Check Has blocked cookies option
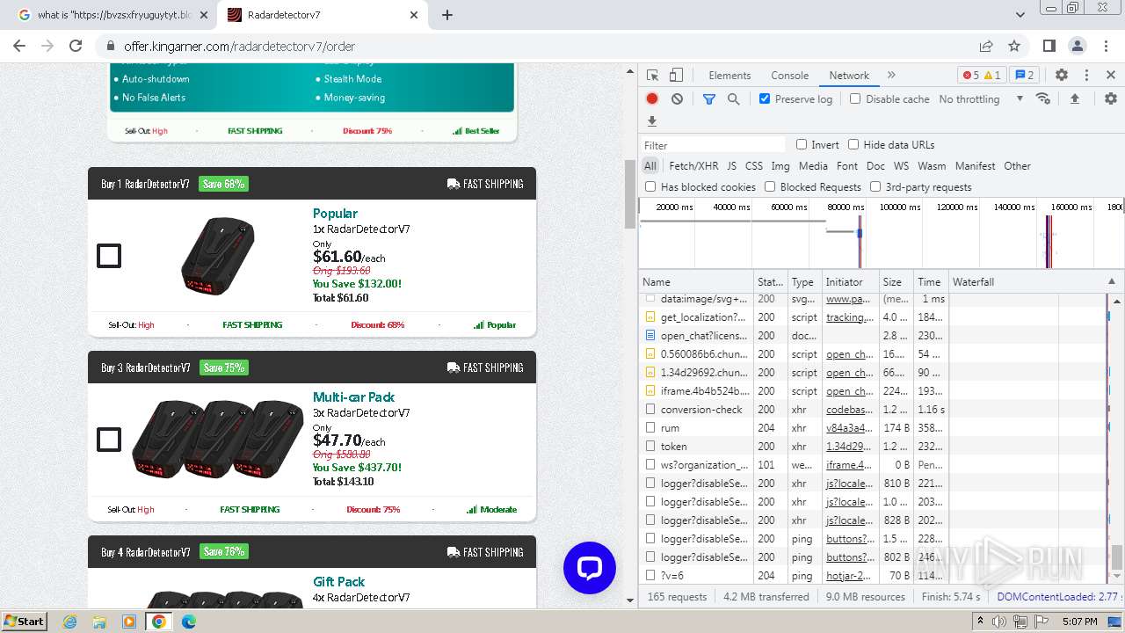The image size is (1125, 633). [650, 186]
